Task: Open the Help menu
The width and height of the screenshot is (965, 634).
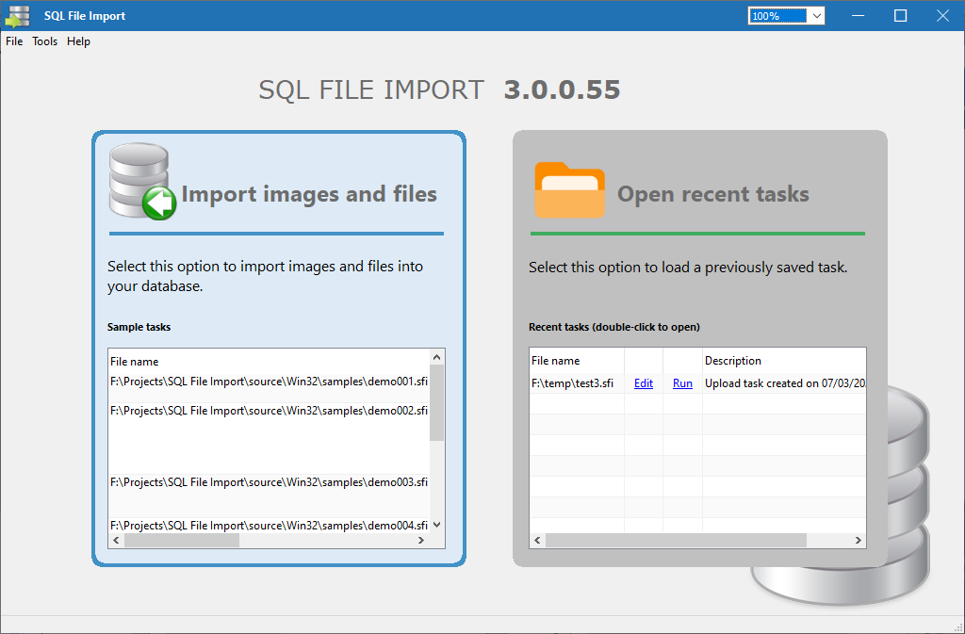Action: click(x=78, y=41)
